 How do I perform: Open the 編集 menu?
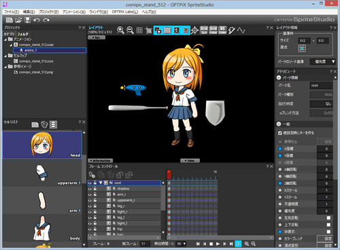(x=29, y=12)
